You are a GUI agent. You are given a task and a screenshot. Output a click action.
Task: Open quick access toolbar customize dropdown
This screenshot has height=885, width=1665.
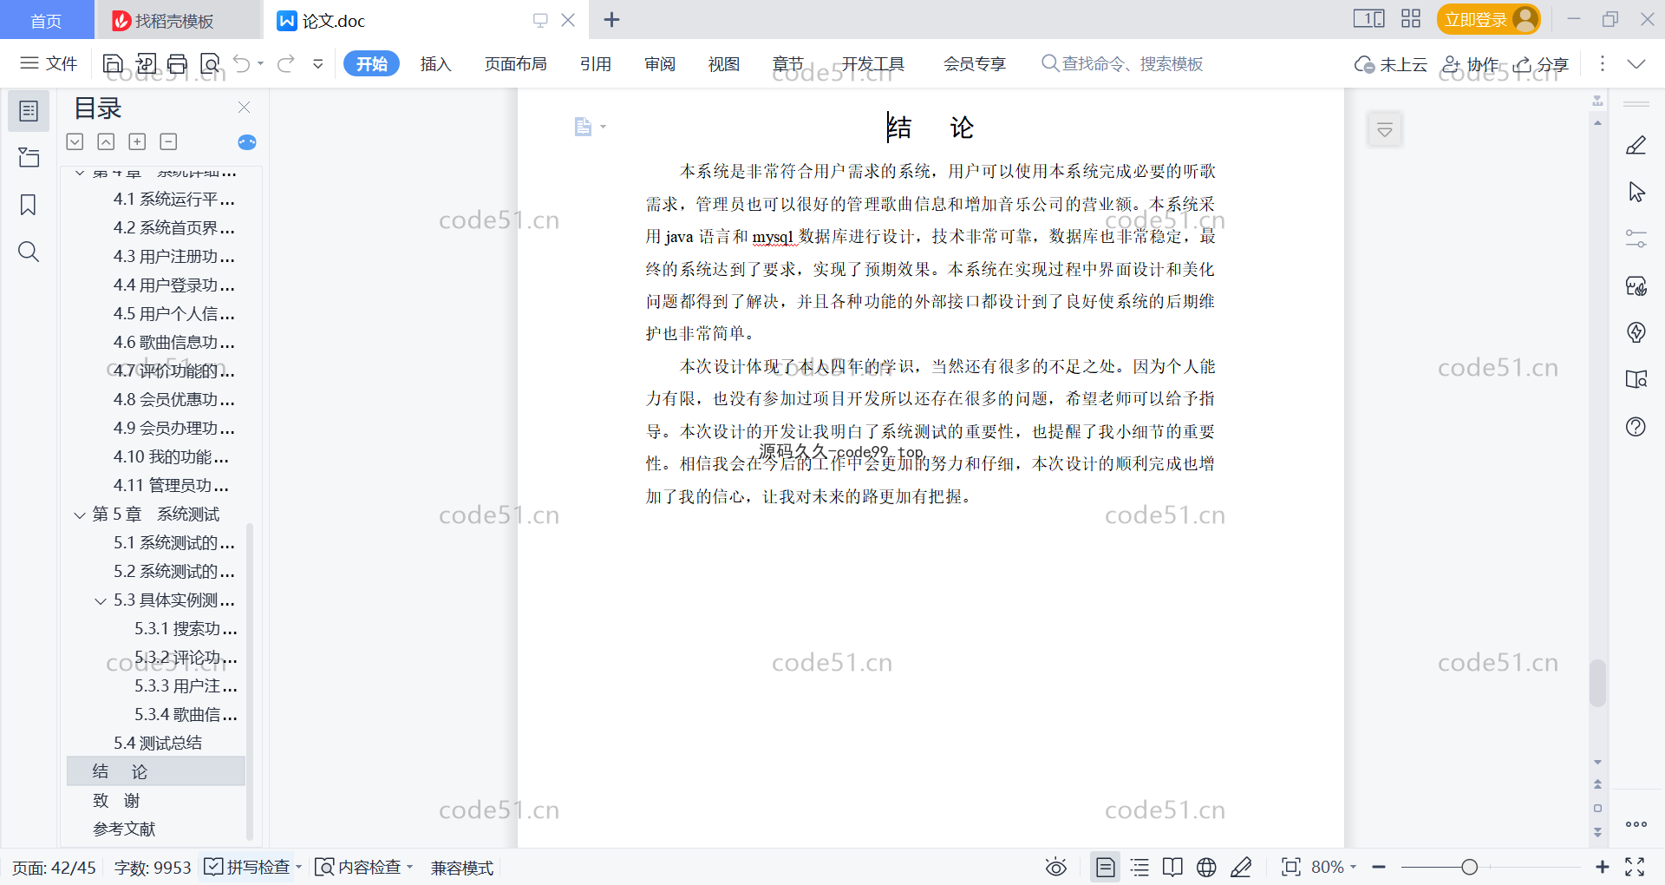pyautogui.click(x=318, y=63)
